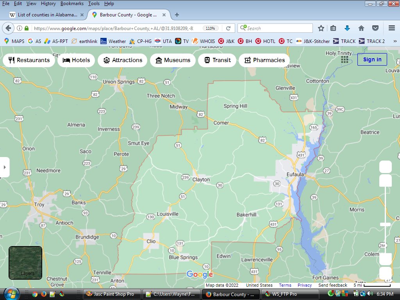400x300 pixels.
Task: Filter map by Hotels
Action: [76, 60]
